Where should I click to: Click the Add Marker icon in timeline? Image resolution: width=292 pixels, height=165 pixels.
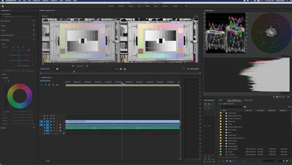pyautogui.click(x=53, y=85)
